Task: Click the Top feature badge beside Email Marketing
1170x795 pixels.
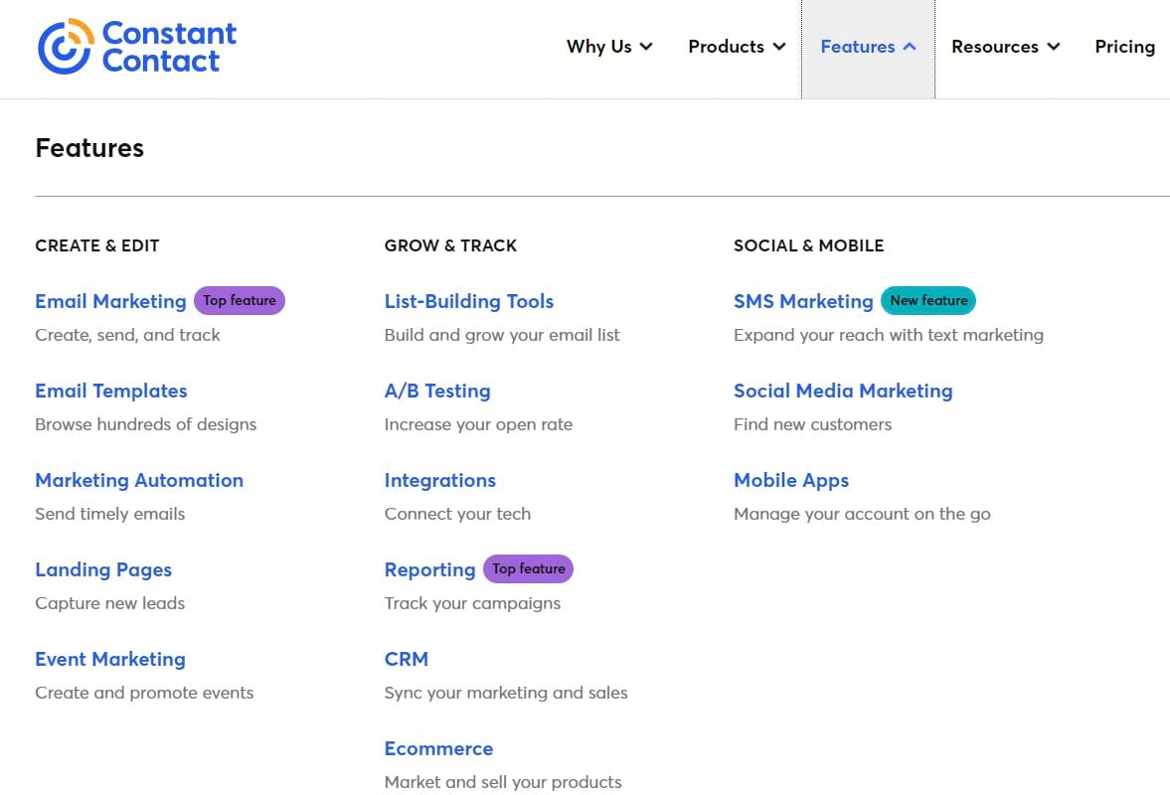Action: point(240,300)
